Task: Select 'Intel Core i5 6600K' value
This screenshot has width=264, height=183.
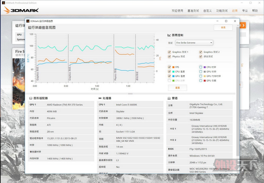Action: pyautogui.click(x=126, y=105)
